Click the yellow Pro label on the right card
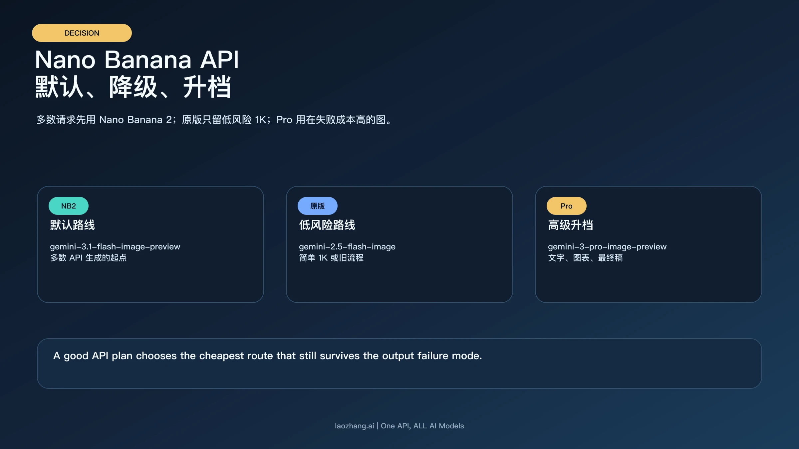Image resolution: width=799 pixels, height=449 pixels. (566, 206)
